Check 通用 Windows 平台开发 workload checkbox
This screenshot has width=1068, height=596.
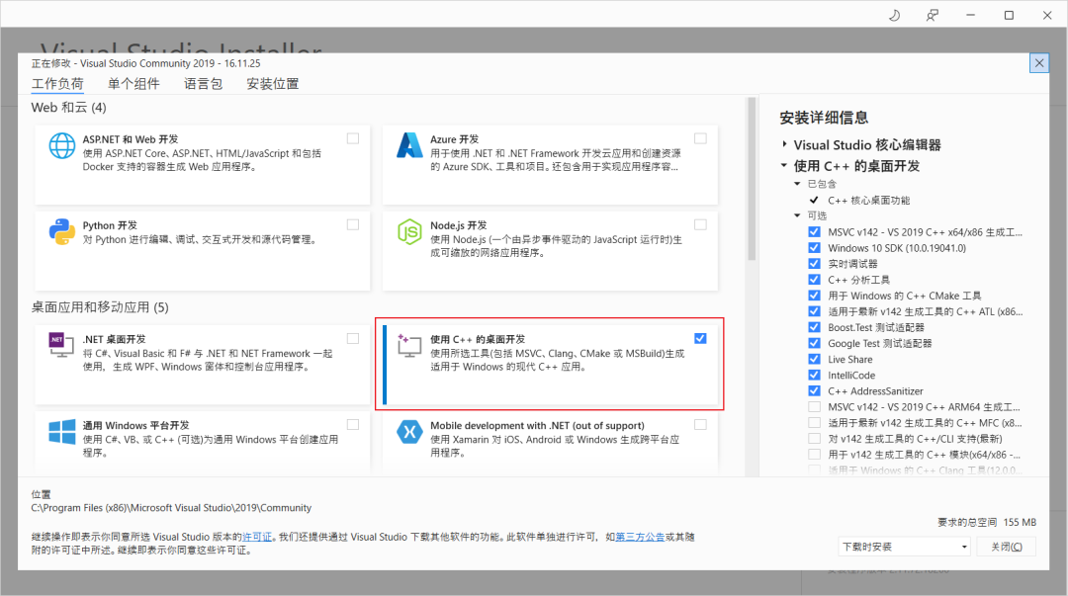point(353,424)
